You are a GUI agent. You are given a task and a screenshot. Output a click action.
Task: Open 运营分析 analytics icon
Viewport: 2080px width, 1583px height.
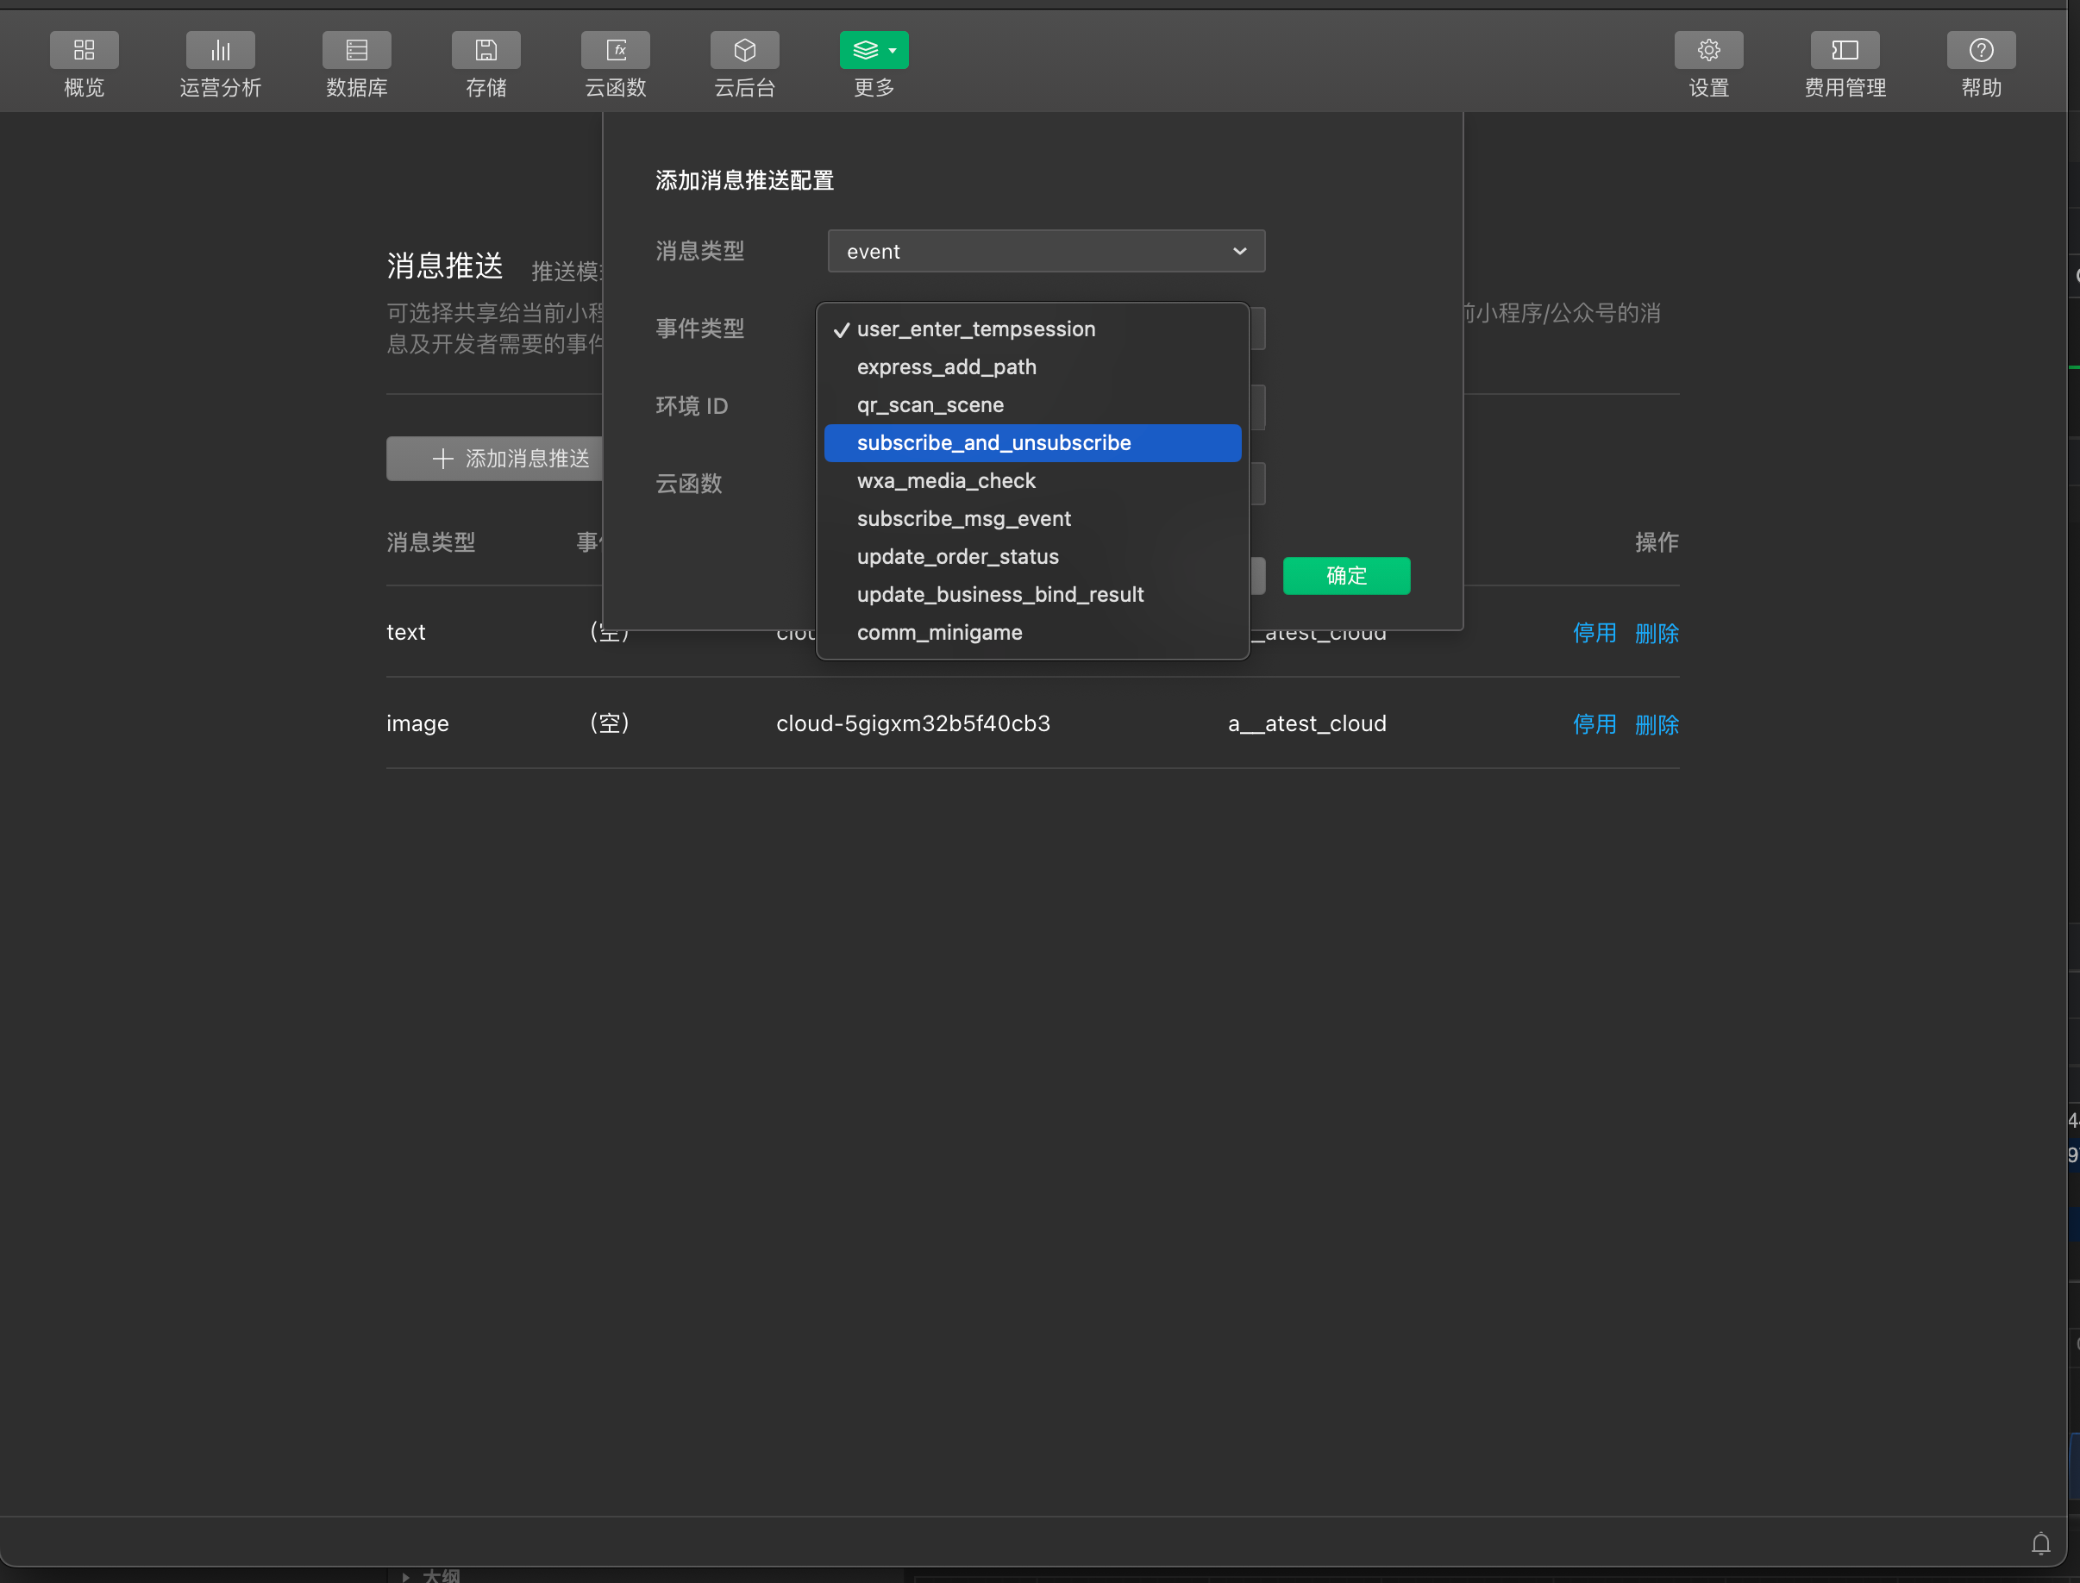point(221,50)
